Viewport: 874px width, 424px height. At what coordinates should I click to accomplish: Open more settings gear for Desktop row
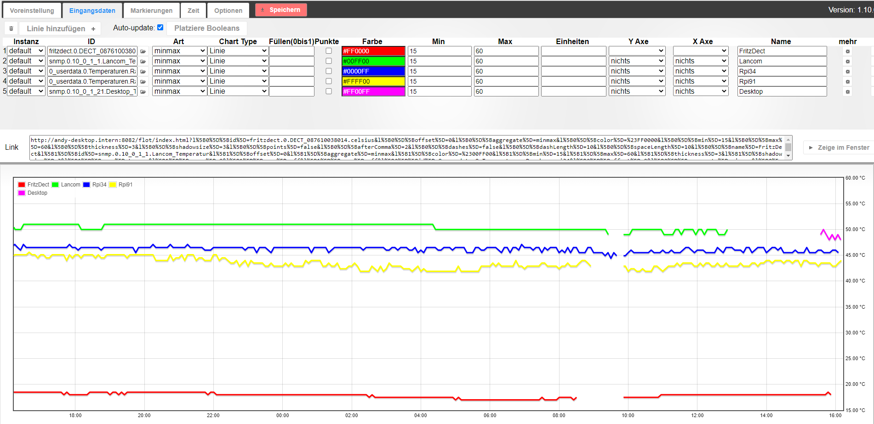[848, 92]
